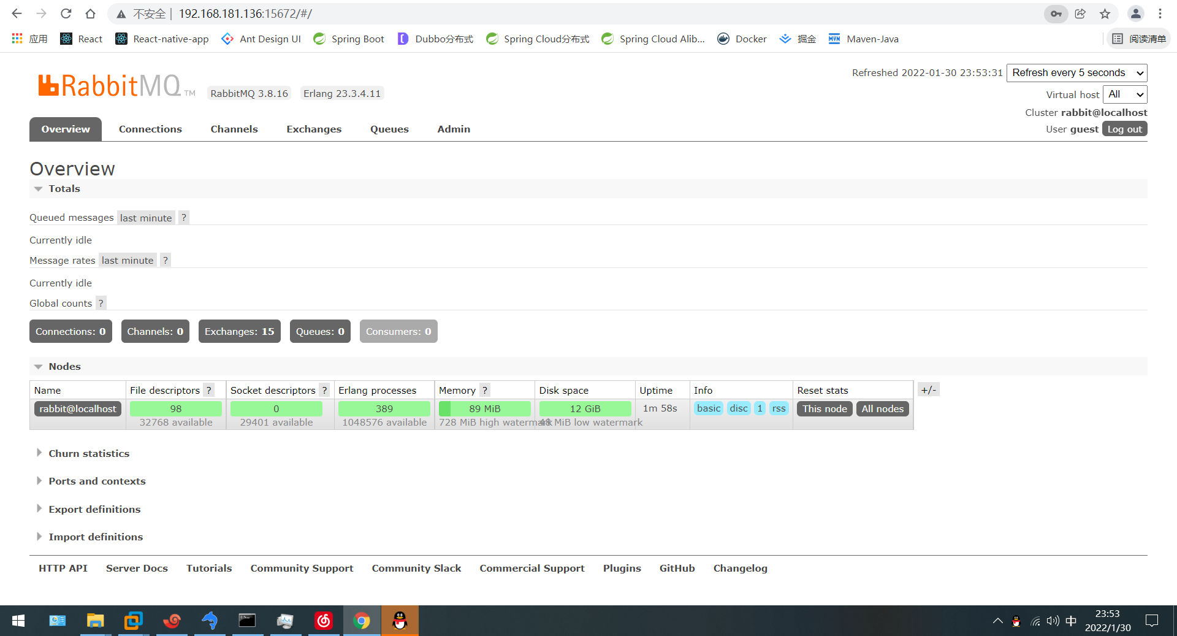Screen dimensions: 1177x636
Task: Open Chrome's three-dot menu
Action: pos(1160,13)
